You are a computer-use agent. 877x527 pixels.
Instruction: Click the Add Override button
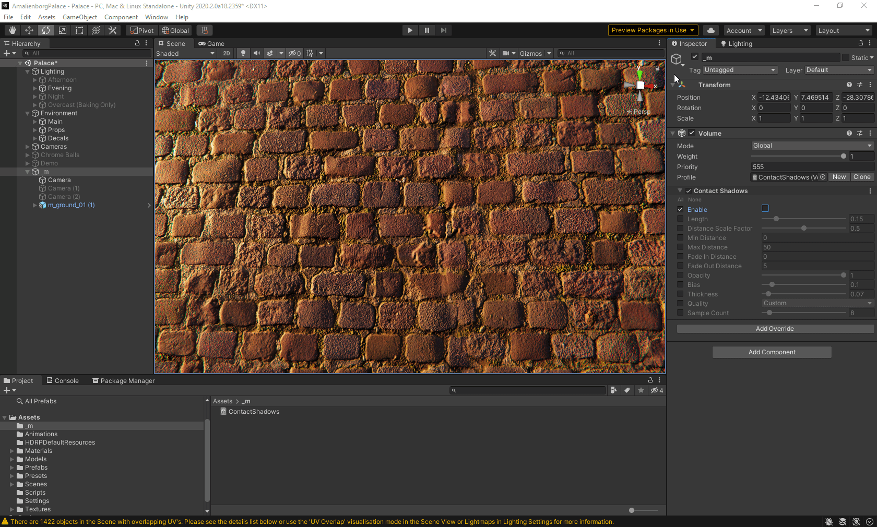point(775,329)
